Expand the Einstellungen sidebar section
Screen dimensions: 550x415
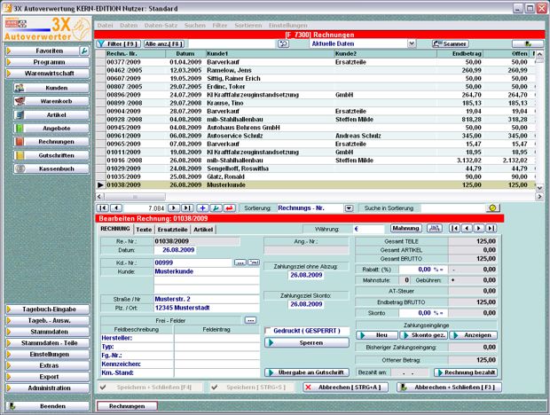click(x=47, y=354)
